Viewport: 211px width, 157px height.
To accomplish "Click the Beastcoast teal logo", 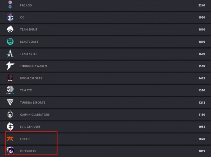I will tap(10, 41).
